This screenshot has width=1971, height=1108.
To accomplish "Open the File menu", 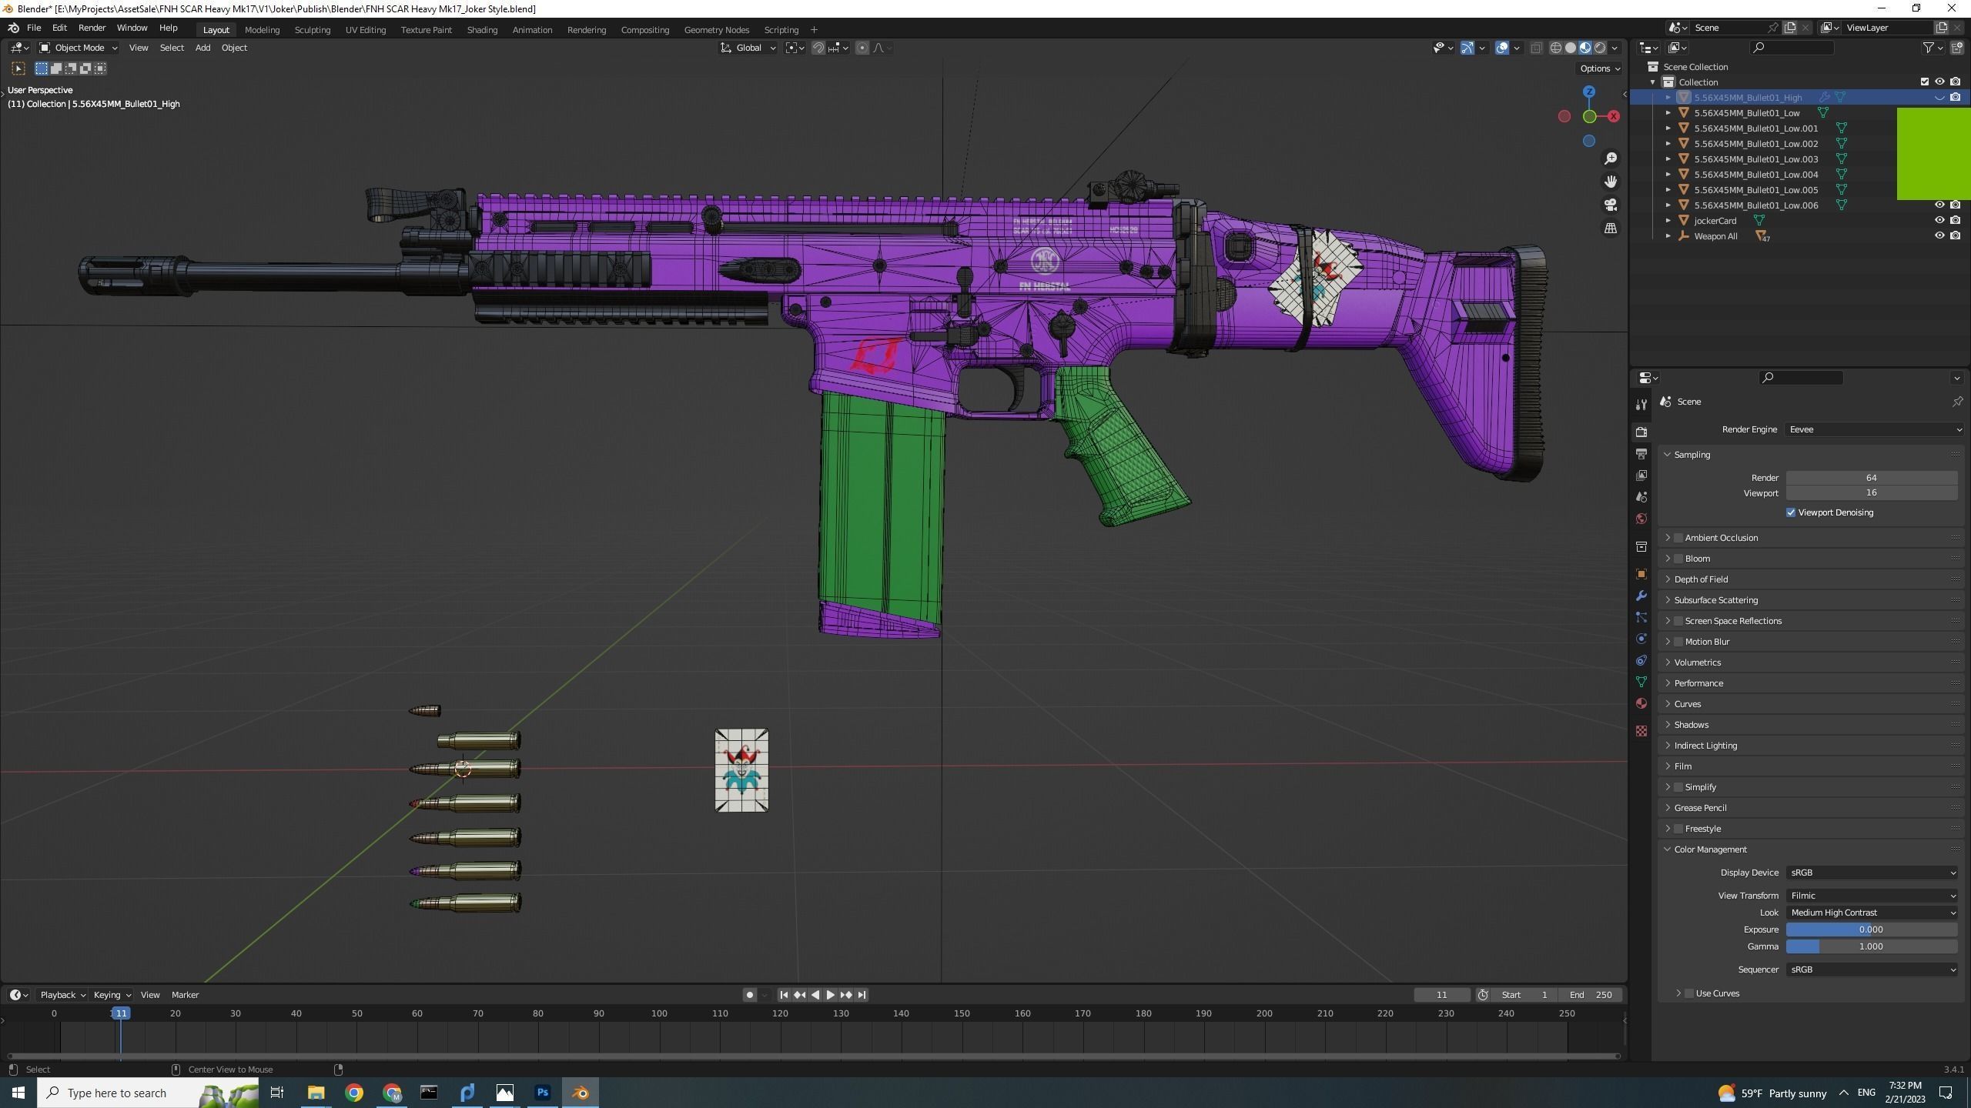I will 34,28.
